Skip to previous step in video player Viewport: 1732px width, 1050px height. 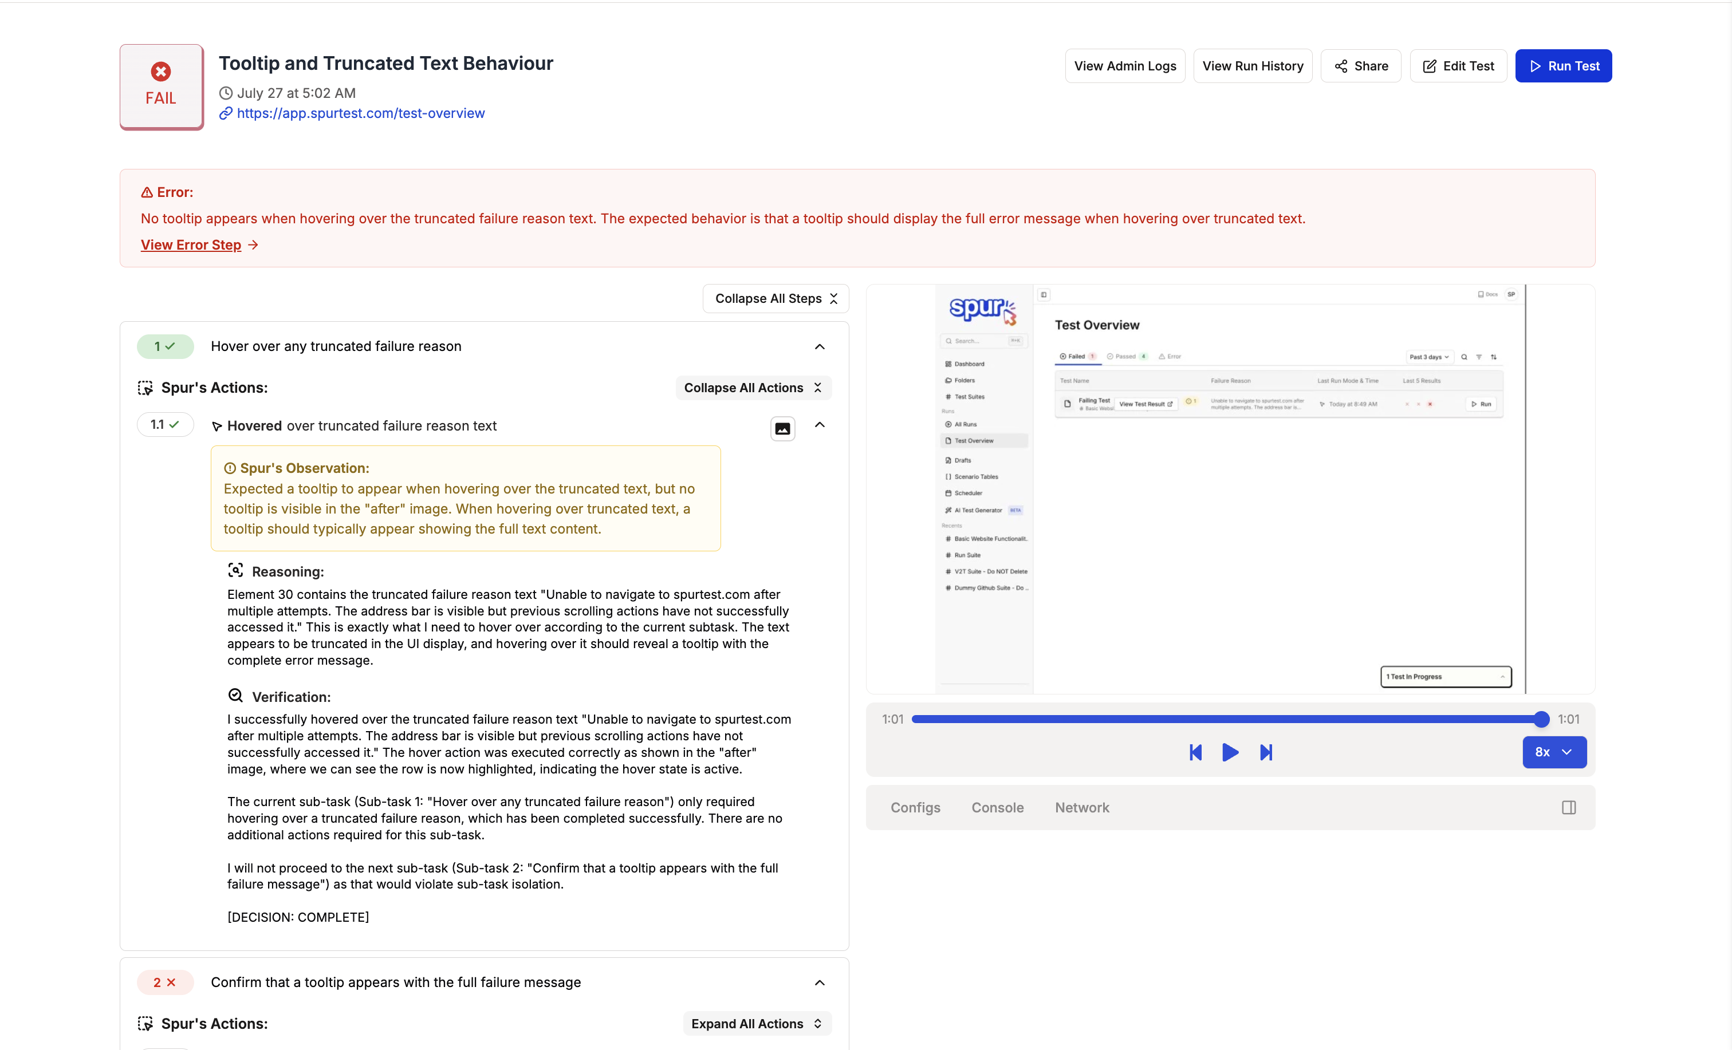(1195, 752)
